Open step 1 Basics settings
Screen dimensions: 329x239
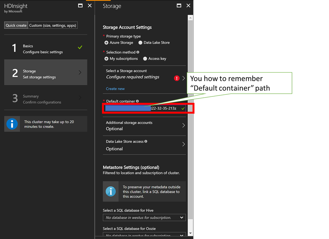coord(46,49)
